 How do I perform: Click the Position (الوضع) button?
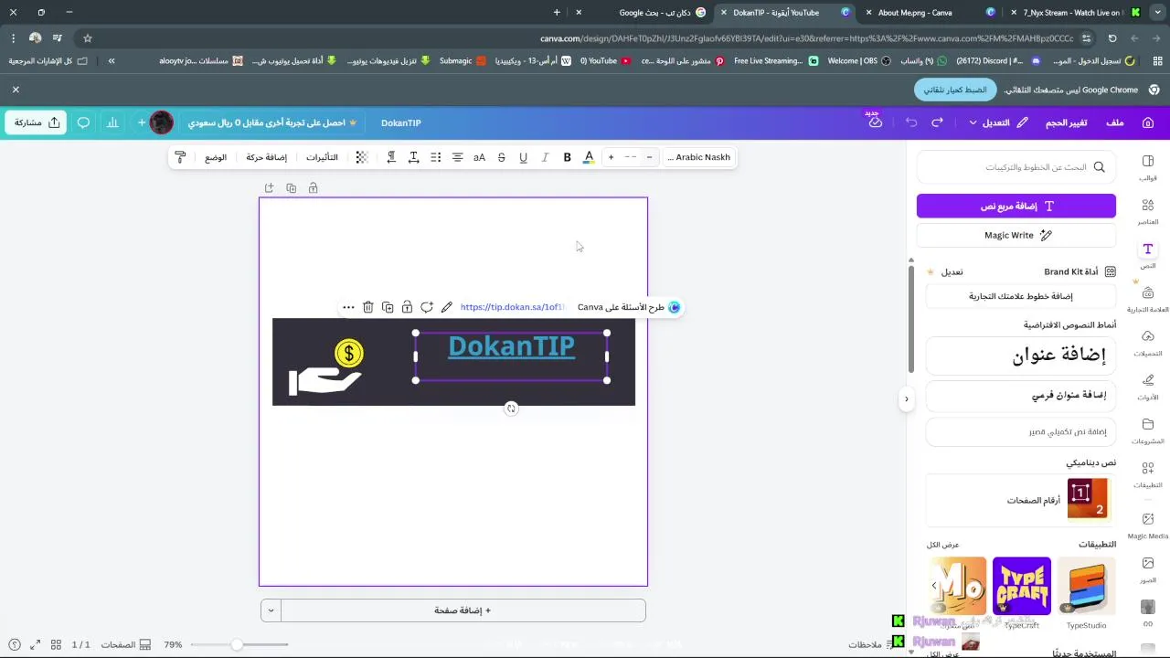point(216,157)
